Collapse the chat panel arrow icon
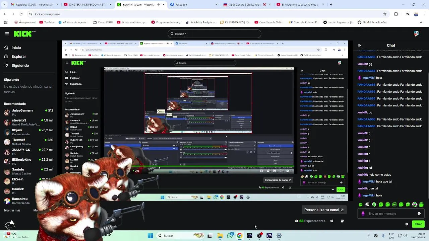This screenshot has width=429, height=241. [x=360, y=46]
